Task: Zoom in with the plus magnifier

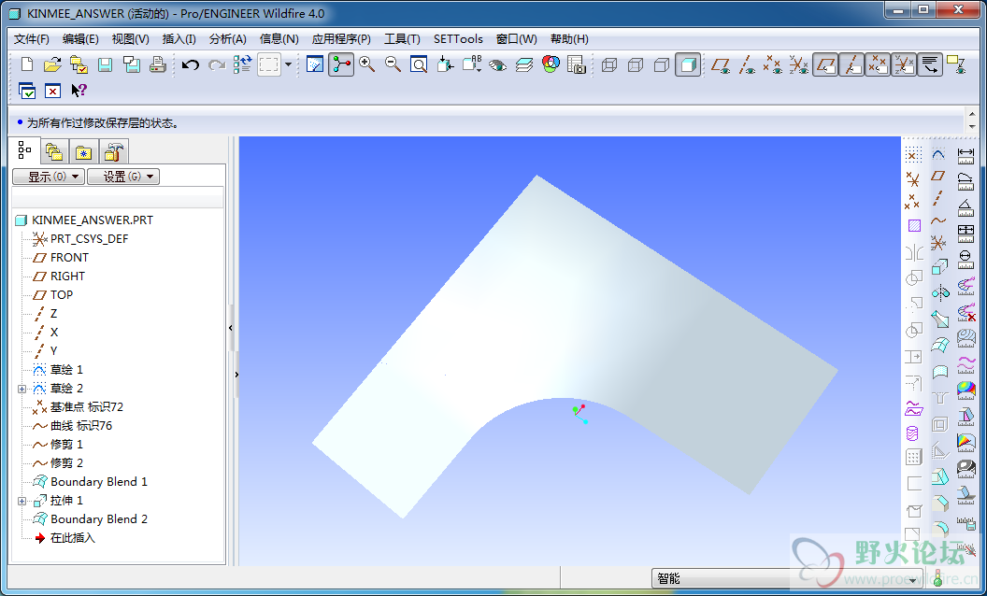Action: pyautogui.click(x=367, y=64)
